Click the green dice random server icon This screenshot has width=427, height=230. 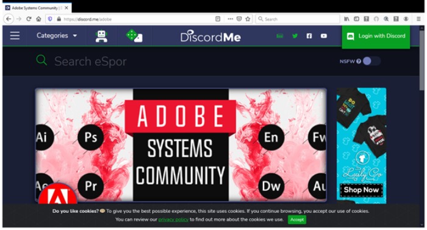point(134,36)
